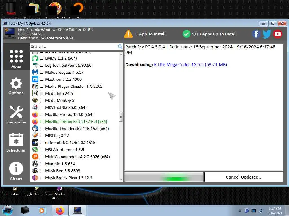The image size is (289, 216).
Task: Check the Malwarebytes 4.6.17 checkbox
Action: 42,72
